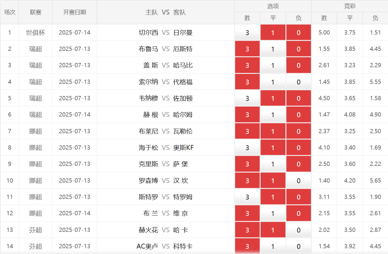388x254 pixels.
Task: Click the 2.87 lose odds for 赫火花
Action: pyautogui.click(x=375, y=230)
